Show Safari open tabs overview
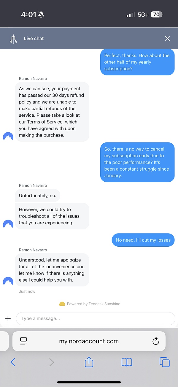Viewport: 178px width, 387px height. coord(165,362)
